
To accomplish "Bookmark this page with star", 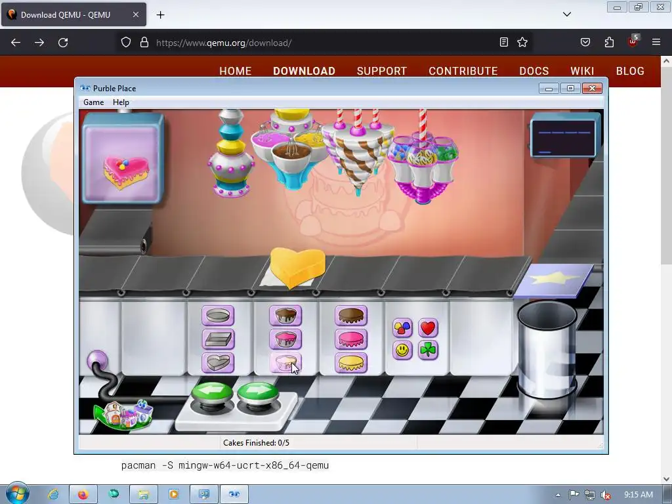I will pos(522,42).
